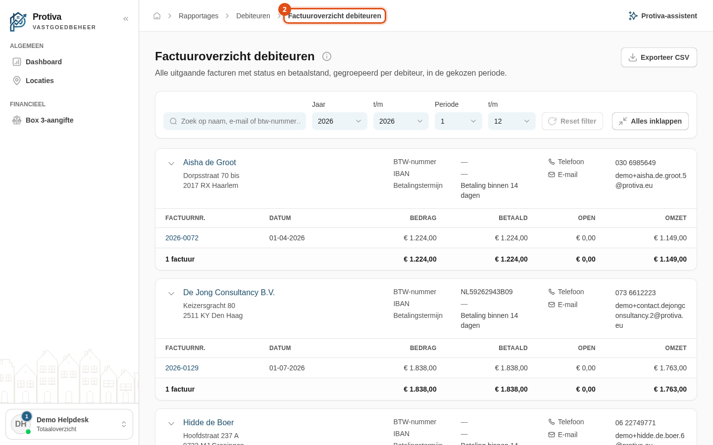Click the Exporteer CSV button
713x445 pixels.
[x=659, y=57]
